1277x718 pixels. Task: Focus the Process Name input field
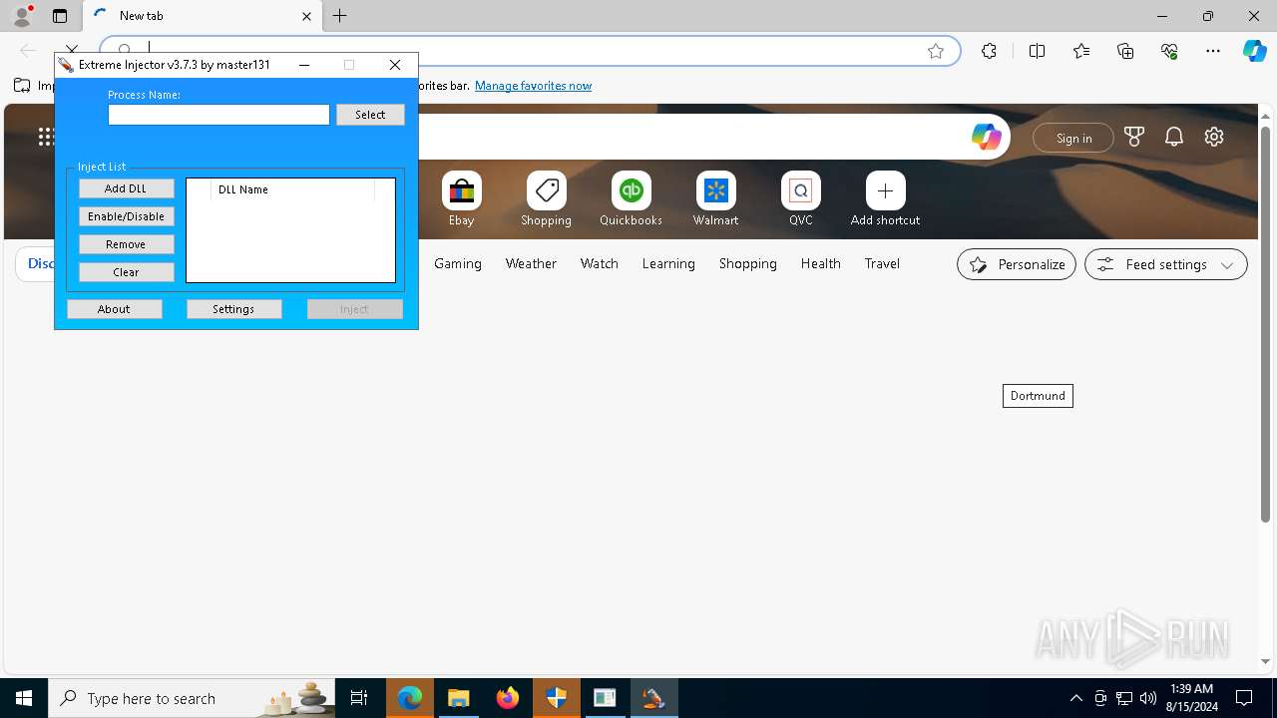(218, 115)
